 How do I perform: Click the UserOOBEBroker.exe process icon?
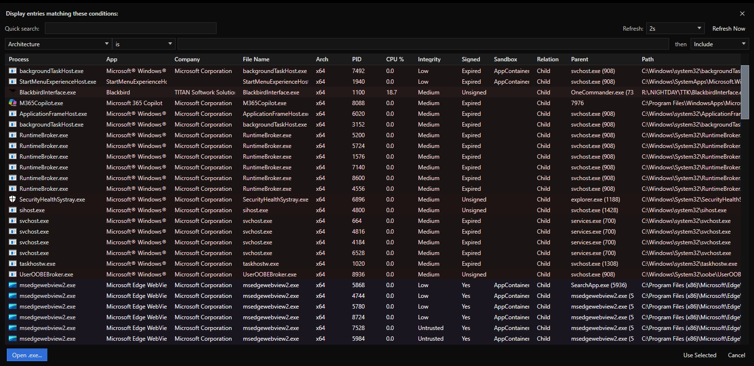pos(13,274)
